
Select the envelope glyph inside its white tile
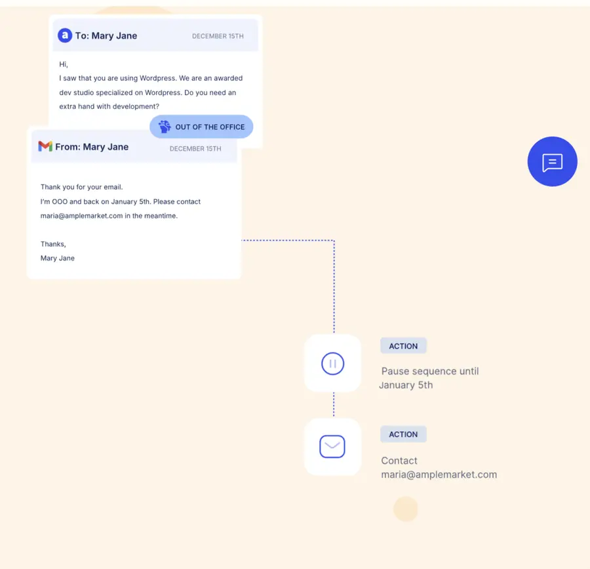(332, 446)
